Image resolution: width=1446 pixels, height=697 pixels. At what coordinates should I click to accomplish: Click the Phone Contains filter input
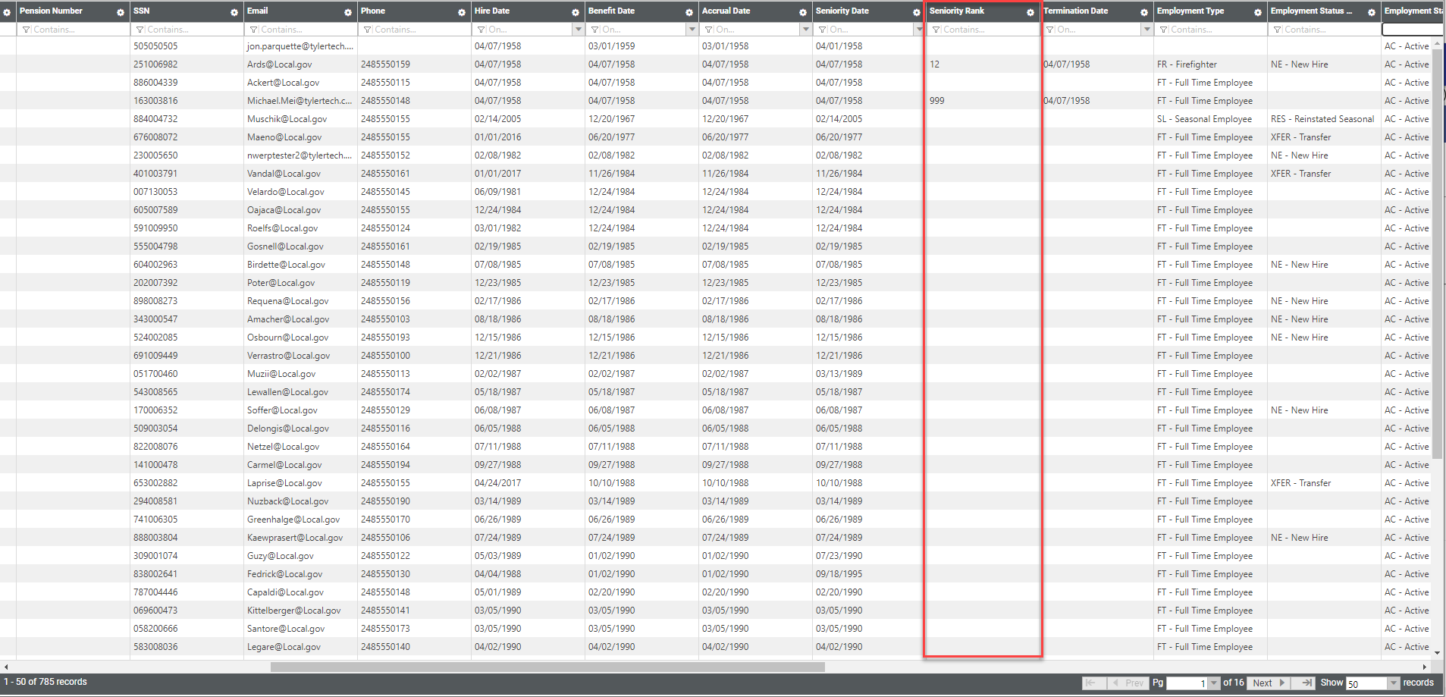(414, 30)
